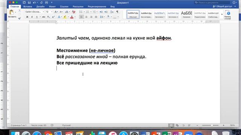Pick text highlight color marker
Viewport: 241px width, 135px height.
coord(65,17)
